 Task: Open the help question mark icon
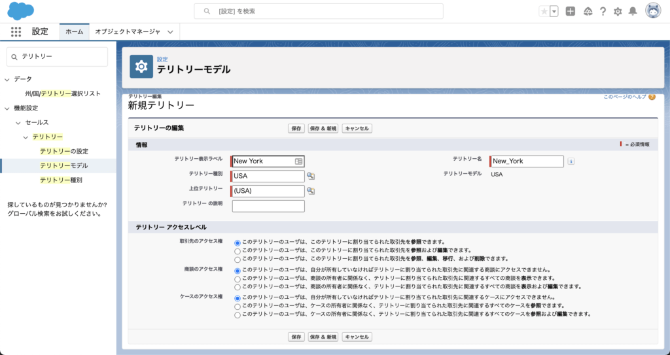click(x=603, y=12)
